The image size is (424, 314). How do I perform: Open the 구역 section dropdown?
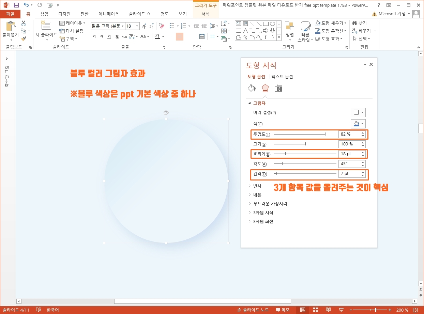point(68,38)
